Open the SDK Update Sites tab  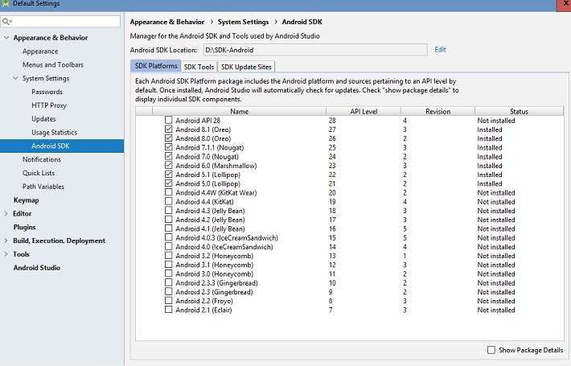pyautogui.click(x=246, y=67)
